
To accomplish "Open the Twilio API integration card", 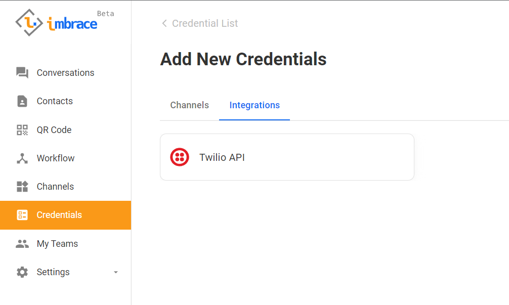I will [287, 157].
